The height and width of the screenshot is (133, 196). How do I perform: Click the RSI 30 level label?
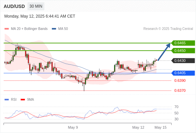176,119
